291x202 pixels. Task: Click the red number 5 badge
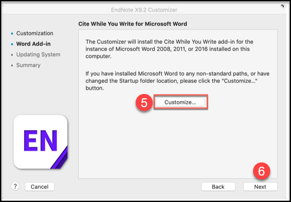143,102
